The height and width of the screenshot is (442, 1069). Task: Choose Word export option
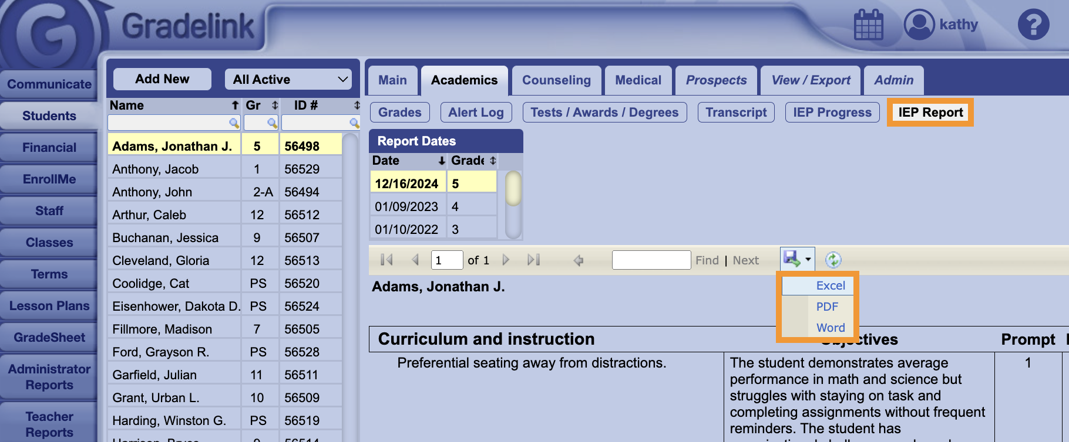831,328
